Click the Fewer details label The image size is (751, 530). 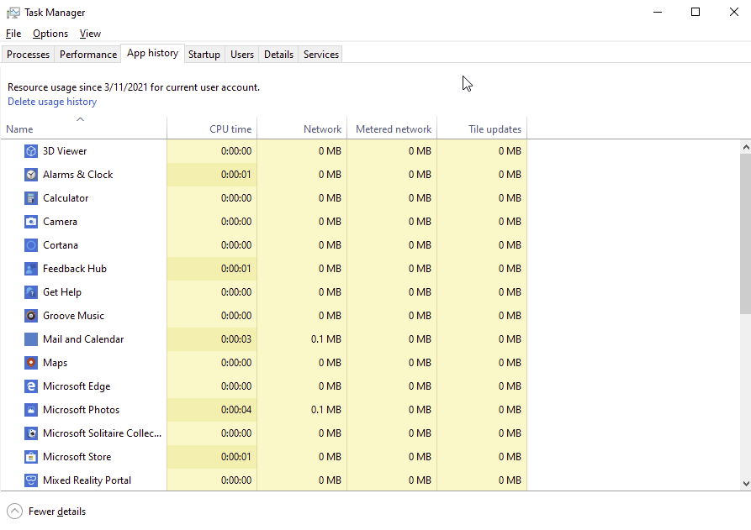[57, 512]
